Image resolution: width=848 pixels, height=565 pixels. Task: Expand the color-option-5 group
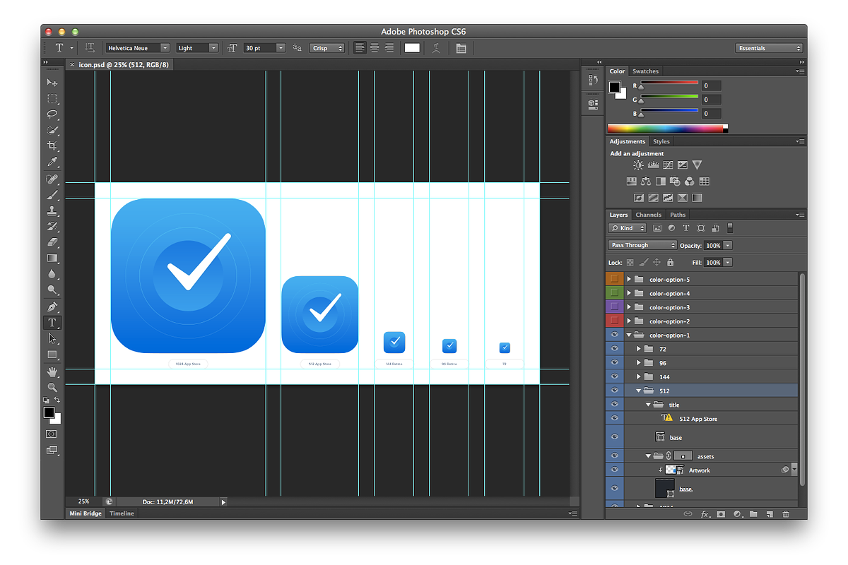(629, 279)
